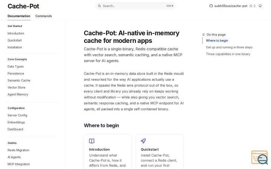Jump to Three capabilities in one binary

[228, 54]
